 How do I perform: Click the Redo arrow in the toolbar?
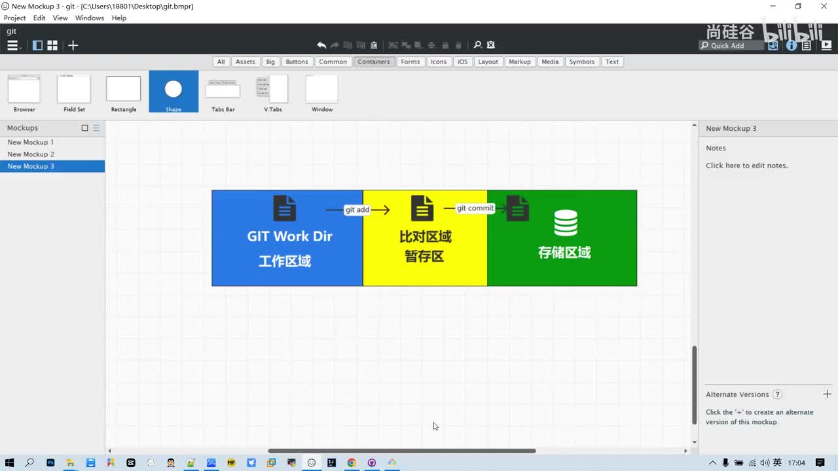[335, 45]
